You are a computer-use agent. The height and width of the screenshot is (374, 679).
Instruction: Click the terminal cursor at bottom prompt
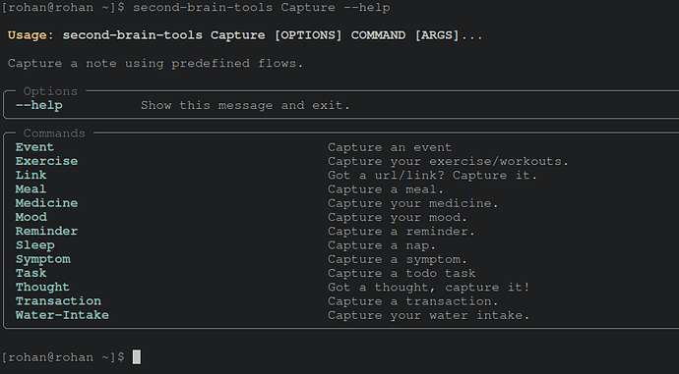point(137,357)
